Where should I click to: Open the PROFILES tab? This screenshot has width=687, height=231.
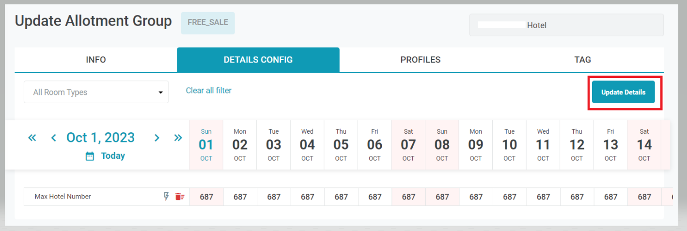[x=420, y=60]
